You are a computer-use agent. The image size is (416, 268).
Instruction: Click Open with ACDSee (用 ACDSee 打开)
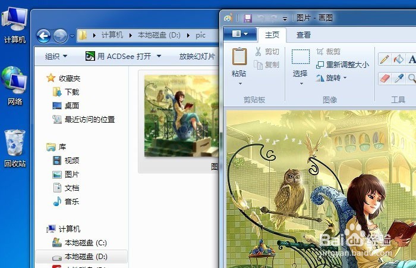(118, 57)
